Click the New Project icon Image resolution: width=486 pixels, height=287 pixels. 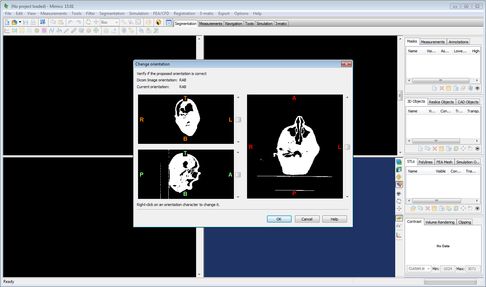7,22
